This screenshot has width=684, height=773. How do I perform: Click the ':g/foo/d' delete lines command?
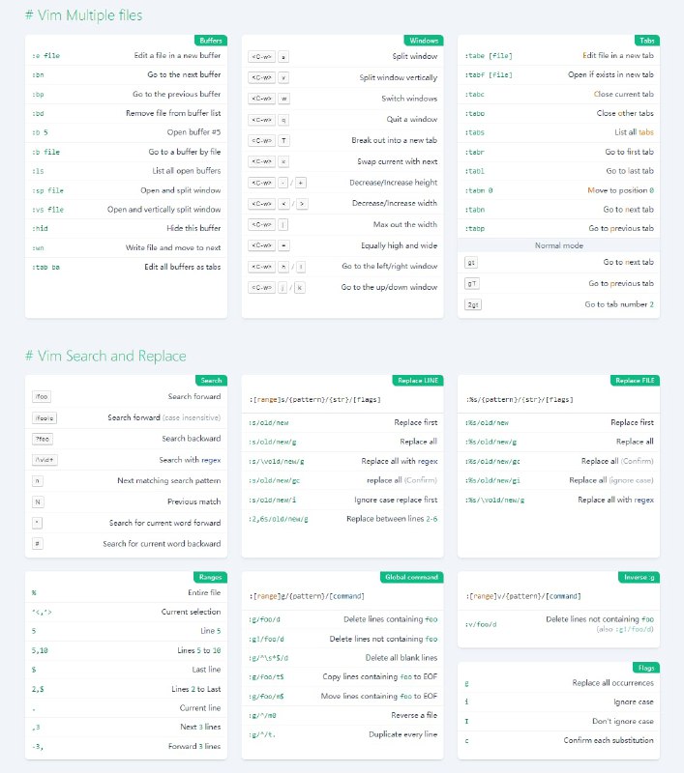click(266, 618)
